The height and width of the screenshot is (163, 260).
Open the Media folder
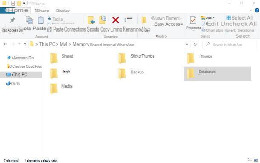point(61,88)
